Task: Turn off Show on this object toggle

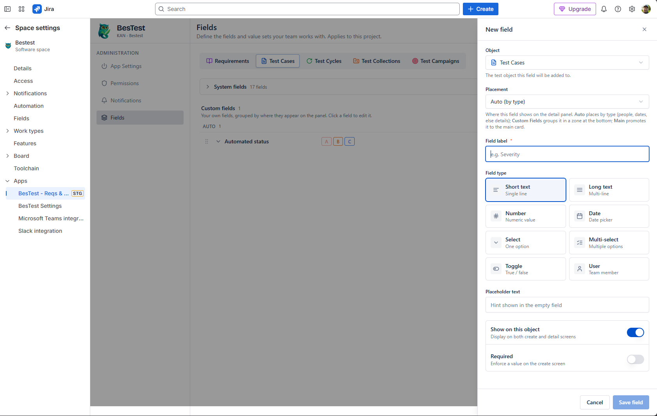Action: pos(636,332)
